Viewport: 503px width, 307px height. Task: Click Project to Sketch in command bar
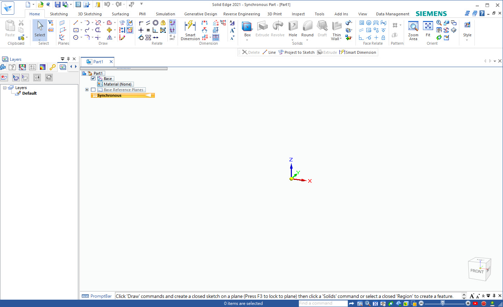coord(296,52)
